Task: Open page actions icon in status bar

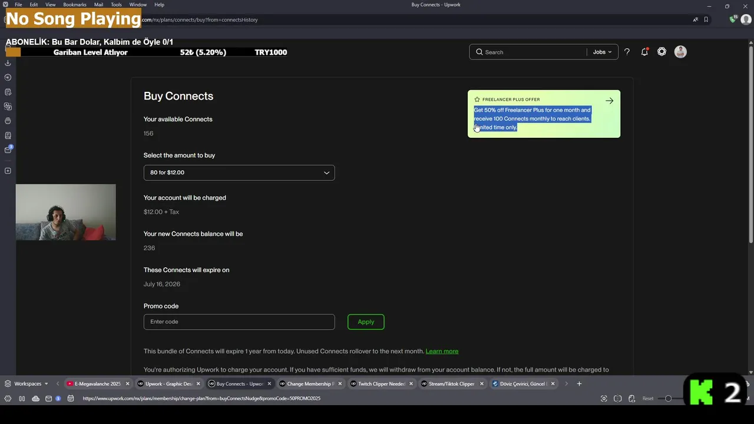Action: (x=631, y=399)
